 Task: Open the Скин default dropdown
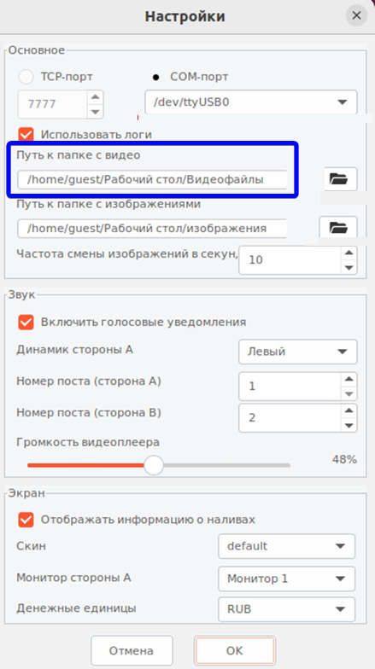coord(287,546)
